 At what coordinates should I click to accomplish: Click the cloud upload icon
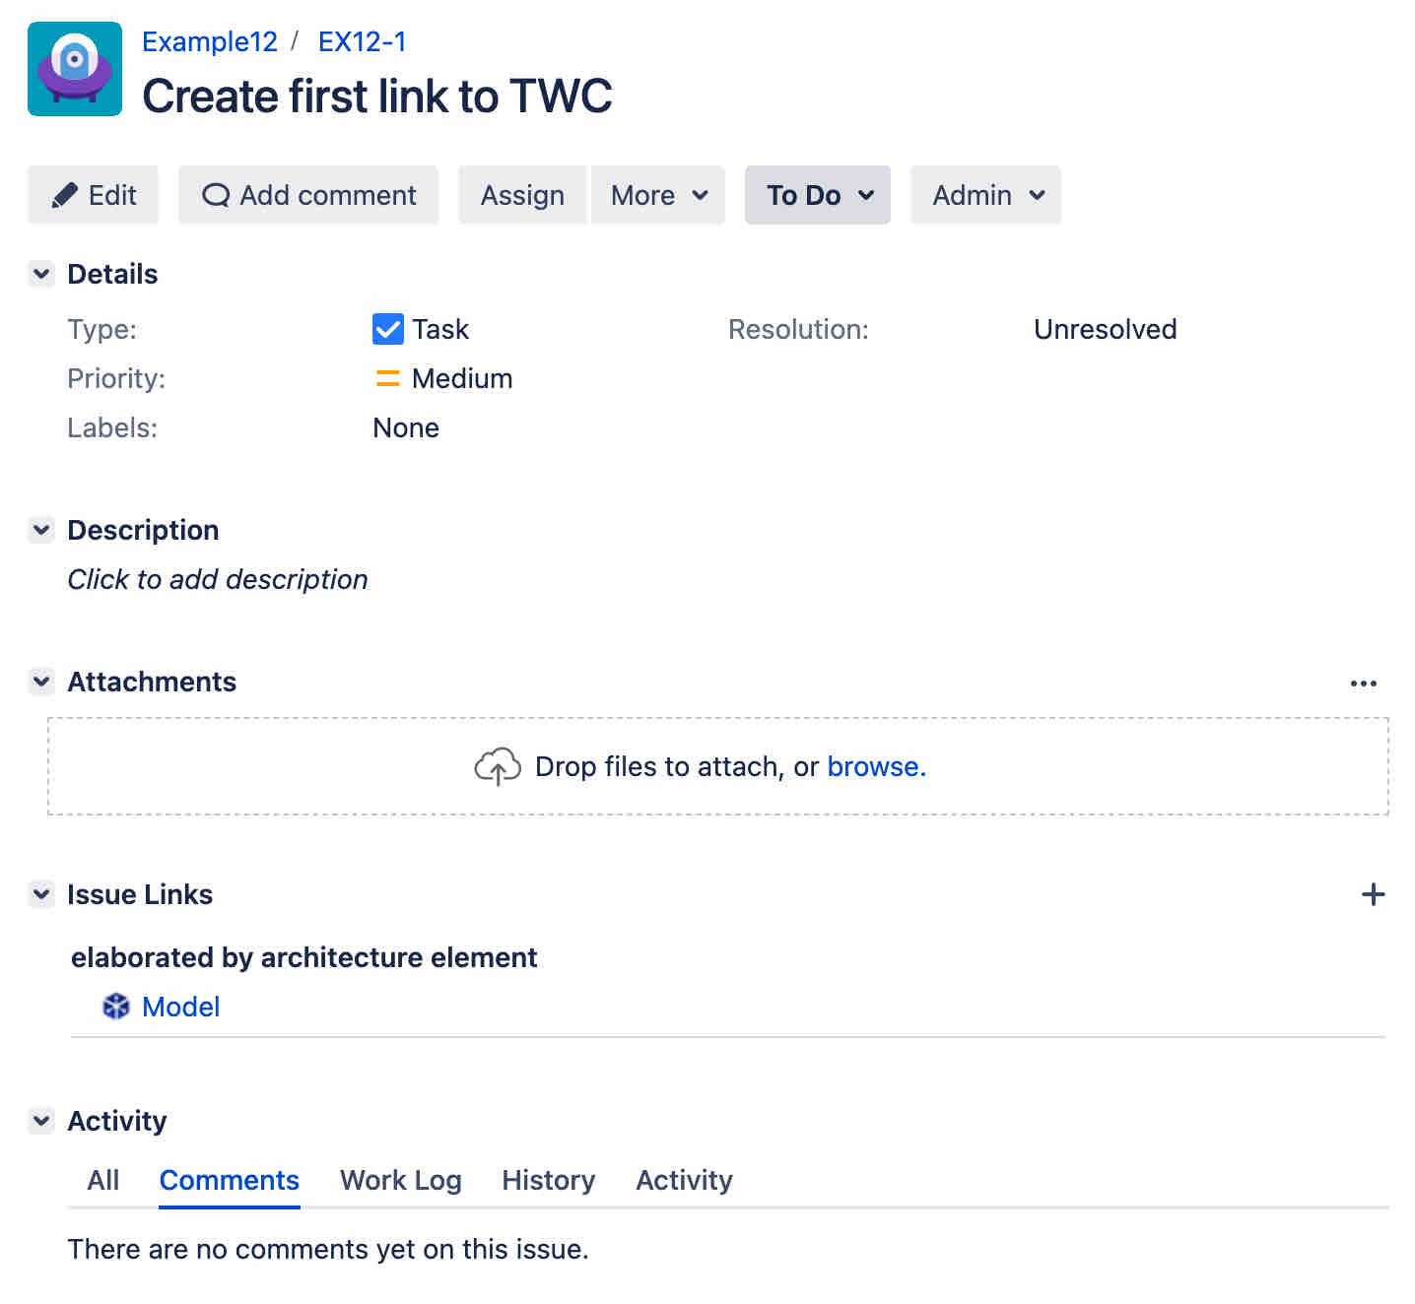pos(498,766)
